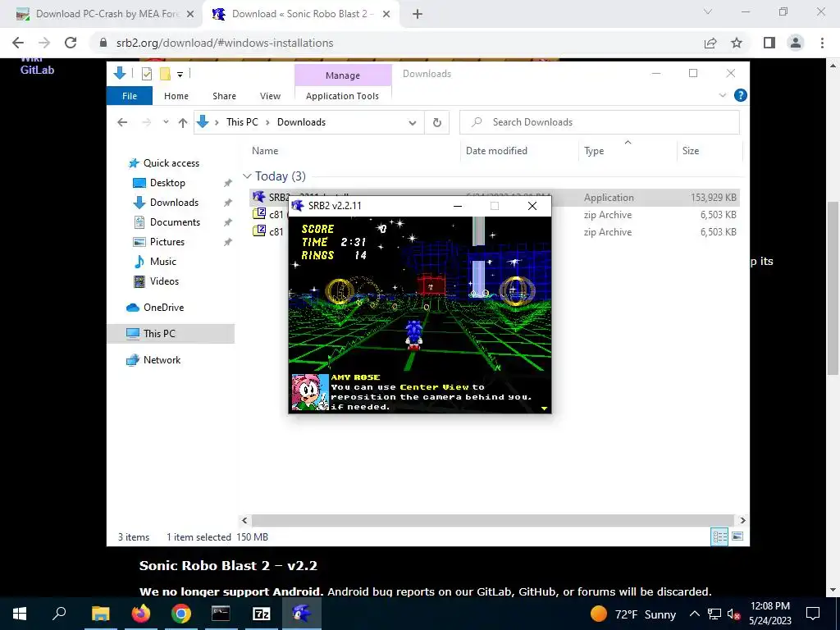Refresh the Downloads folder
This screenshot has width=840, height=630.
437,123
